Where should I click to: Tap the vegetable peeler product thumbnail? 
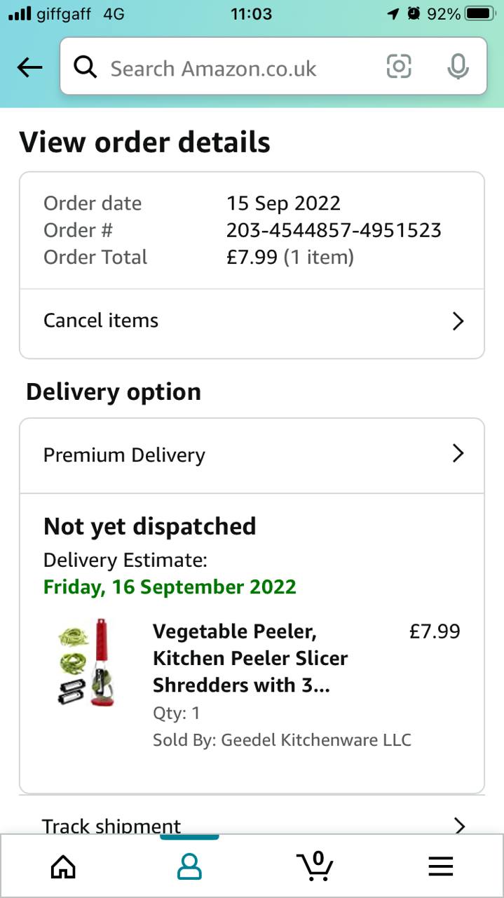click(86, 662)
